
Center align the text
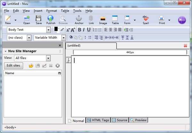(x=110, y=30)
